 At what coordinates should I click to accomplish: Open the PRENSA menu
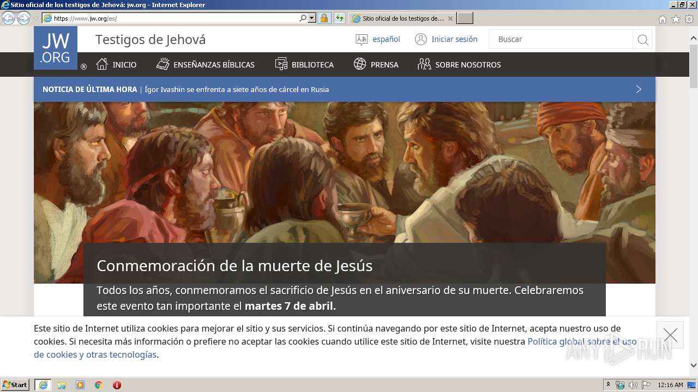[x=376, y=64]
